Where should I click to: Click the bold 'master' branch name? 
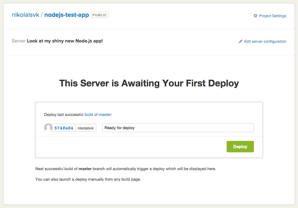85,169
